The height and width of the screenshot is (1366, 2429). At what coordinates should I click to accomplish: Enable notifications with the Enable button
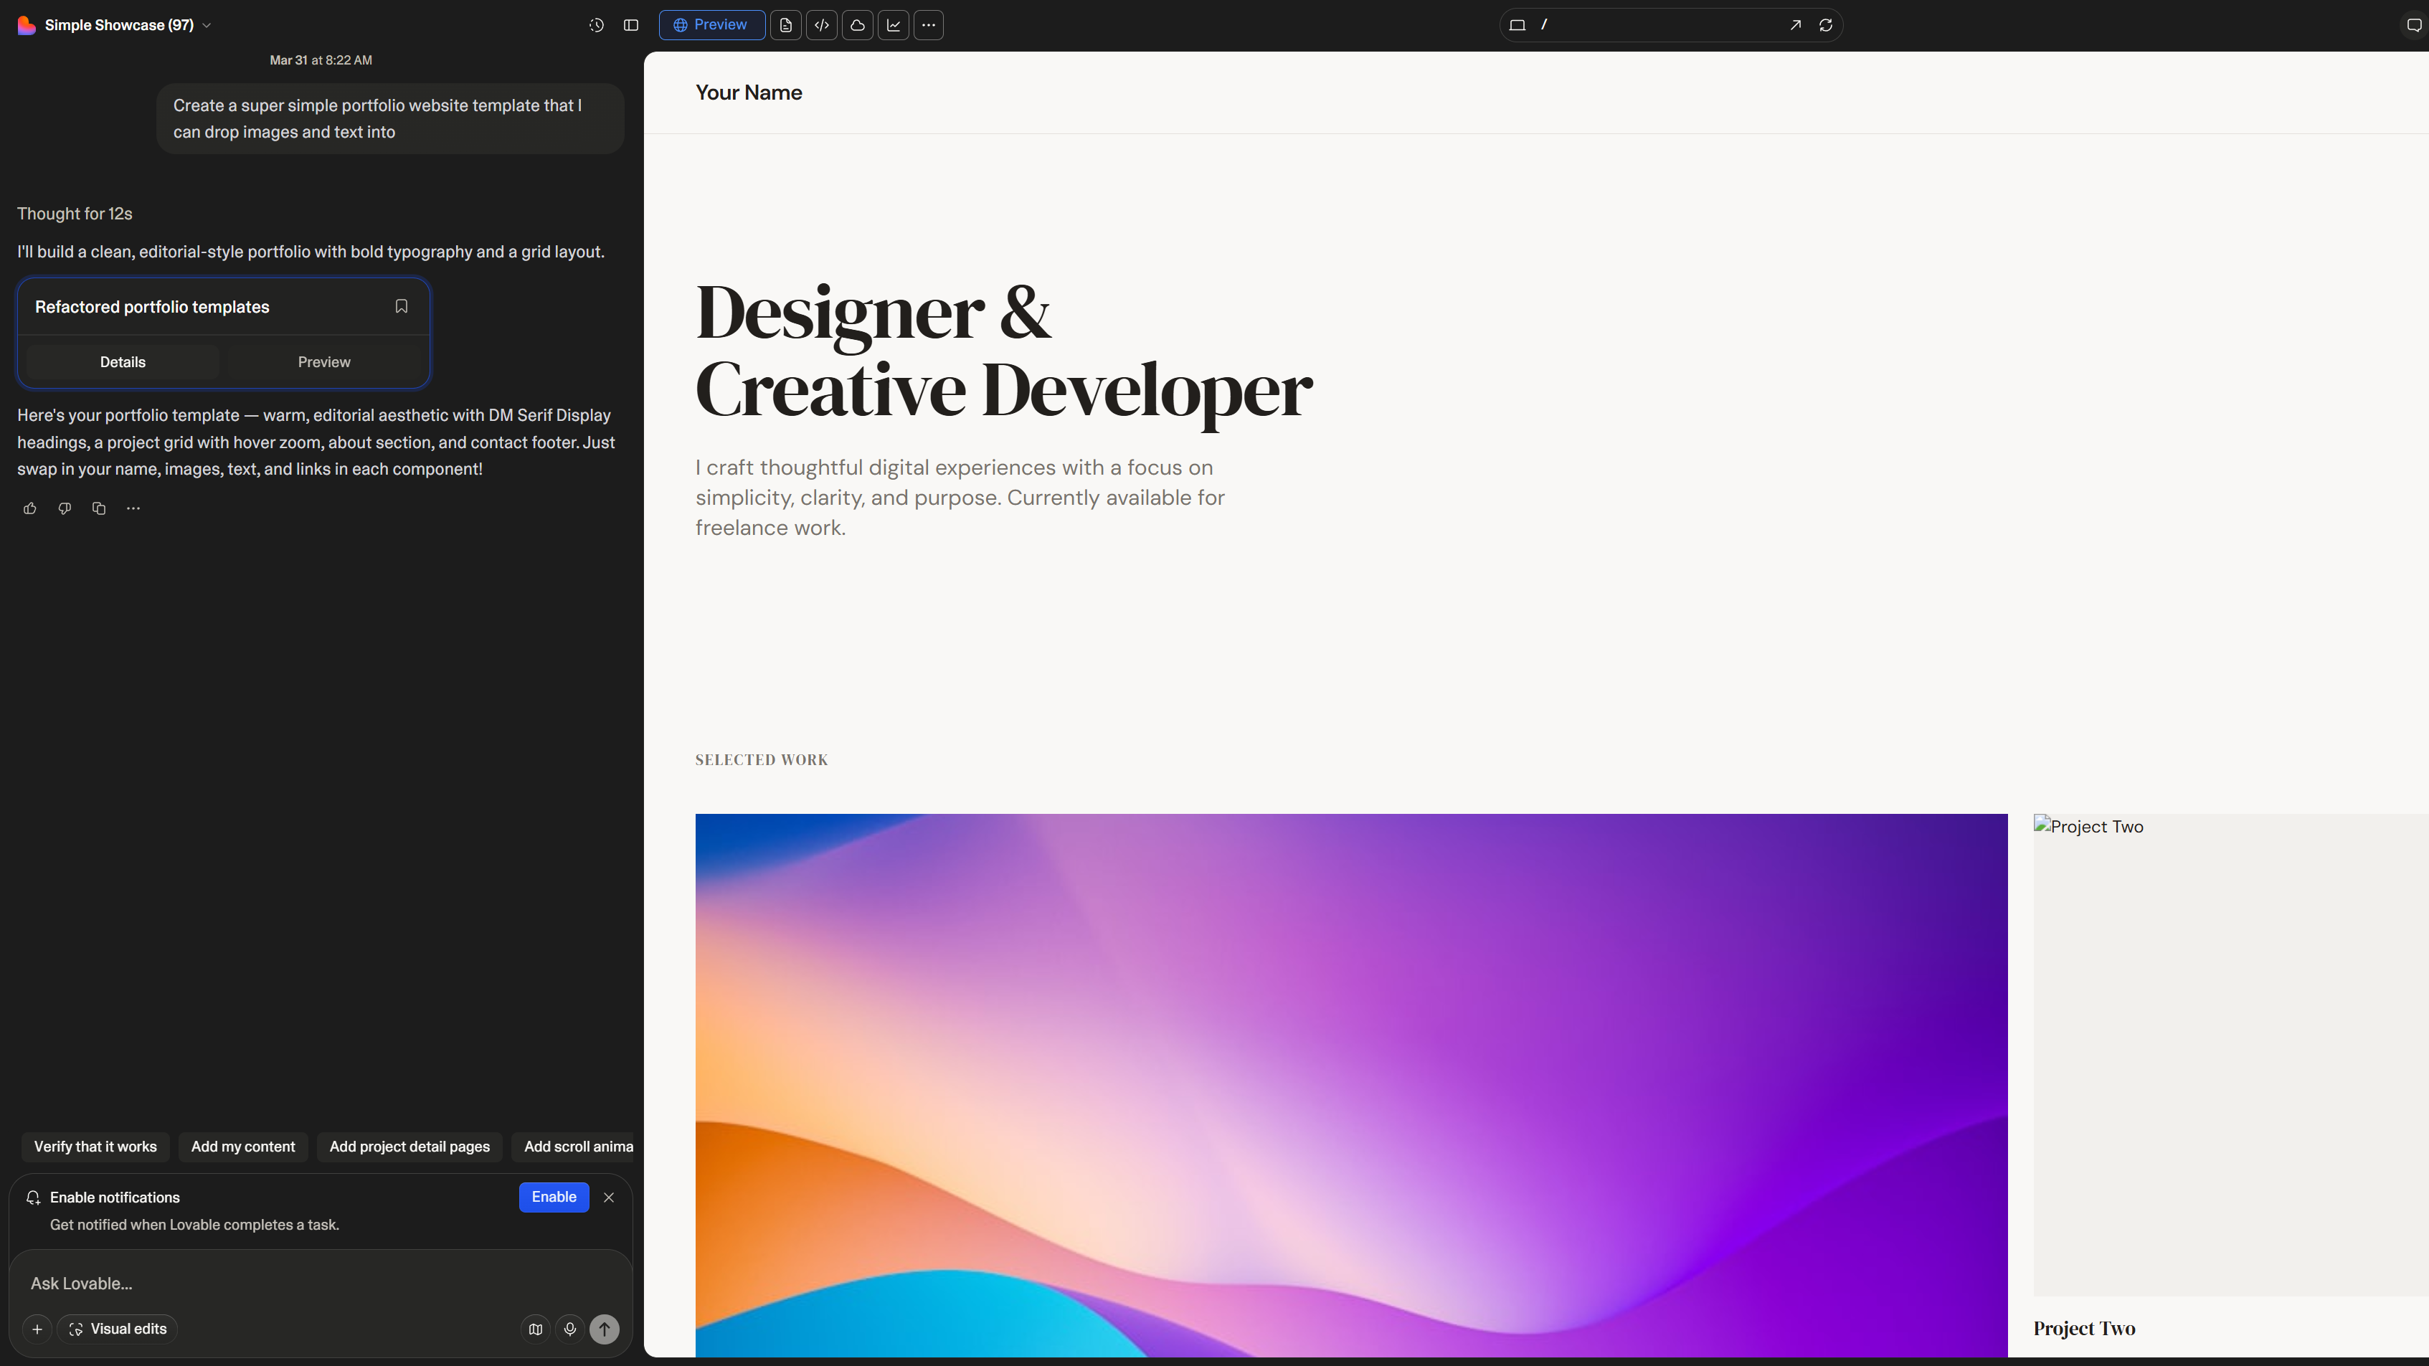[554, 1197]
